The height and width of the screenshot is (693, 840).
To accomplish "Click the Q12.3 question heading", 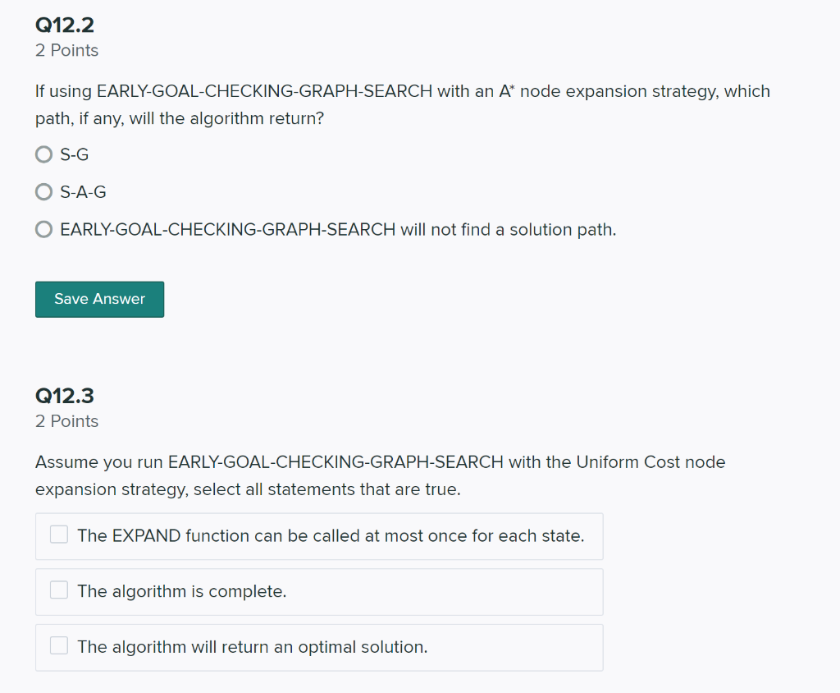I will click(63, 396).
